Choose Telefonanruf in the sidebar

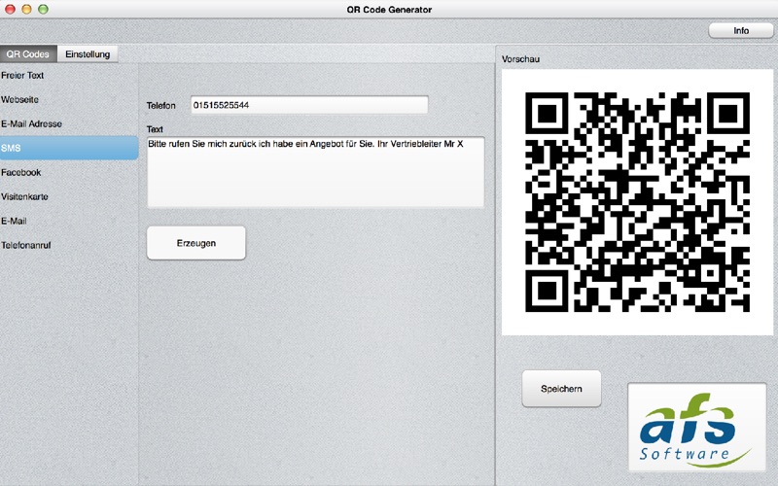tap(69, 246)
